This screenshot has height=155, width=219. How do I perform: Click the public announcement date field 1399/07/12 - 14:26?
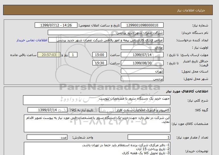pos(56,25)
